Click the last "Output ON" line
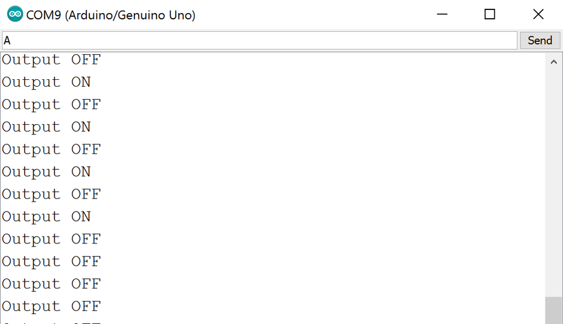Screen dimensions: 563x324 [x=46, y=217]
